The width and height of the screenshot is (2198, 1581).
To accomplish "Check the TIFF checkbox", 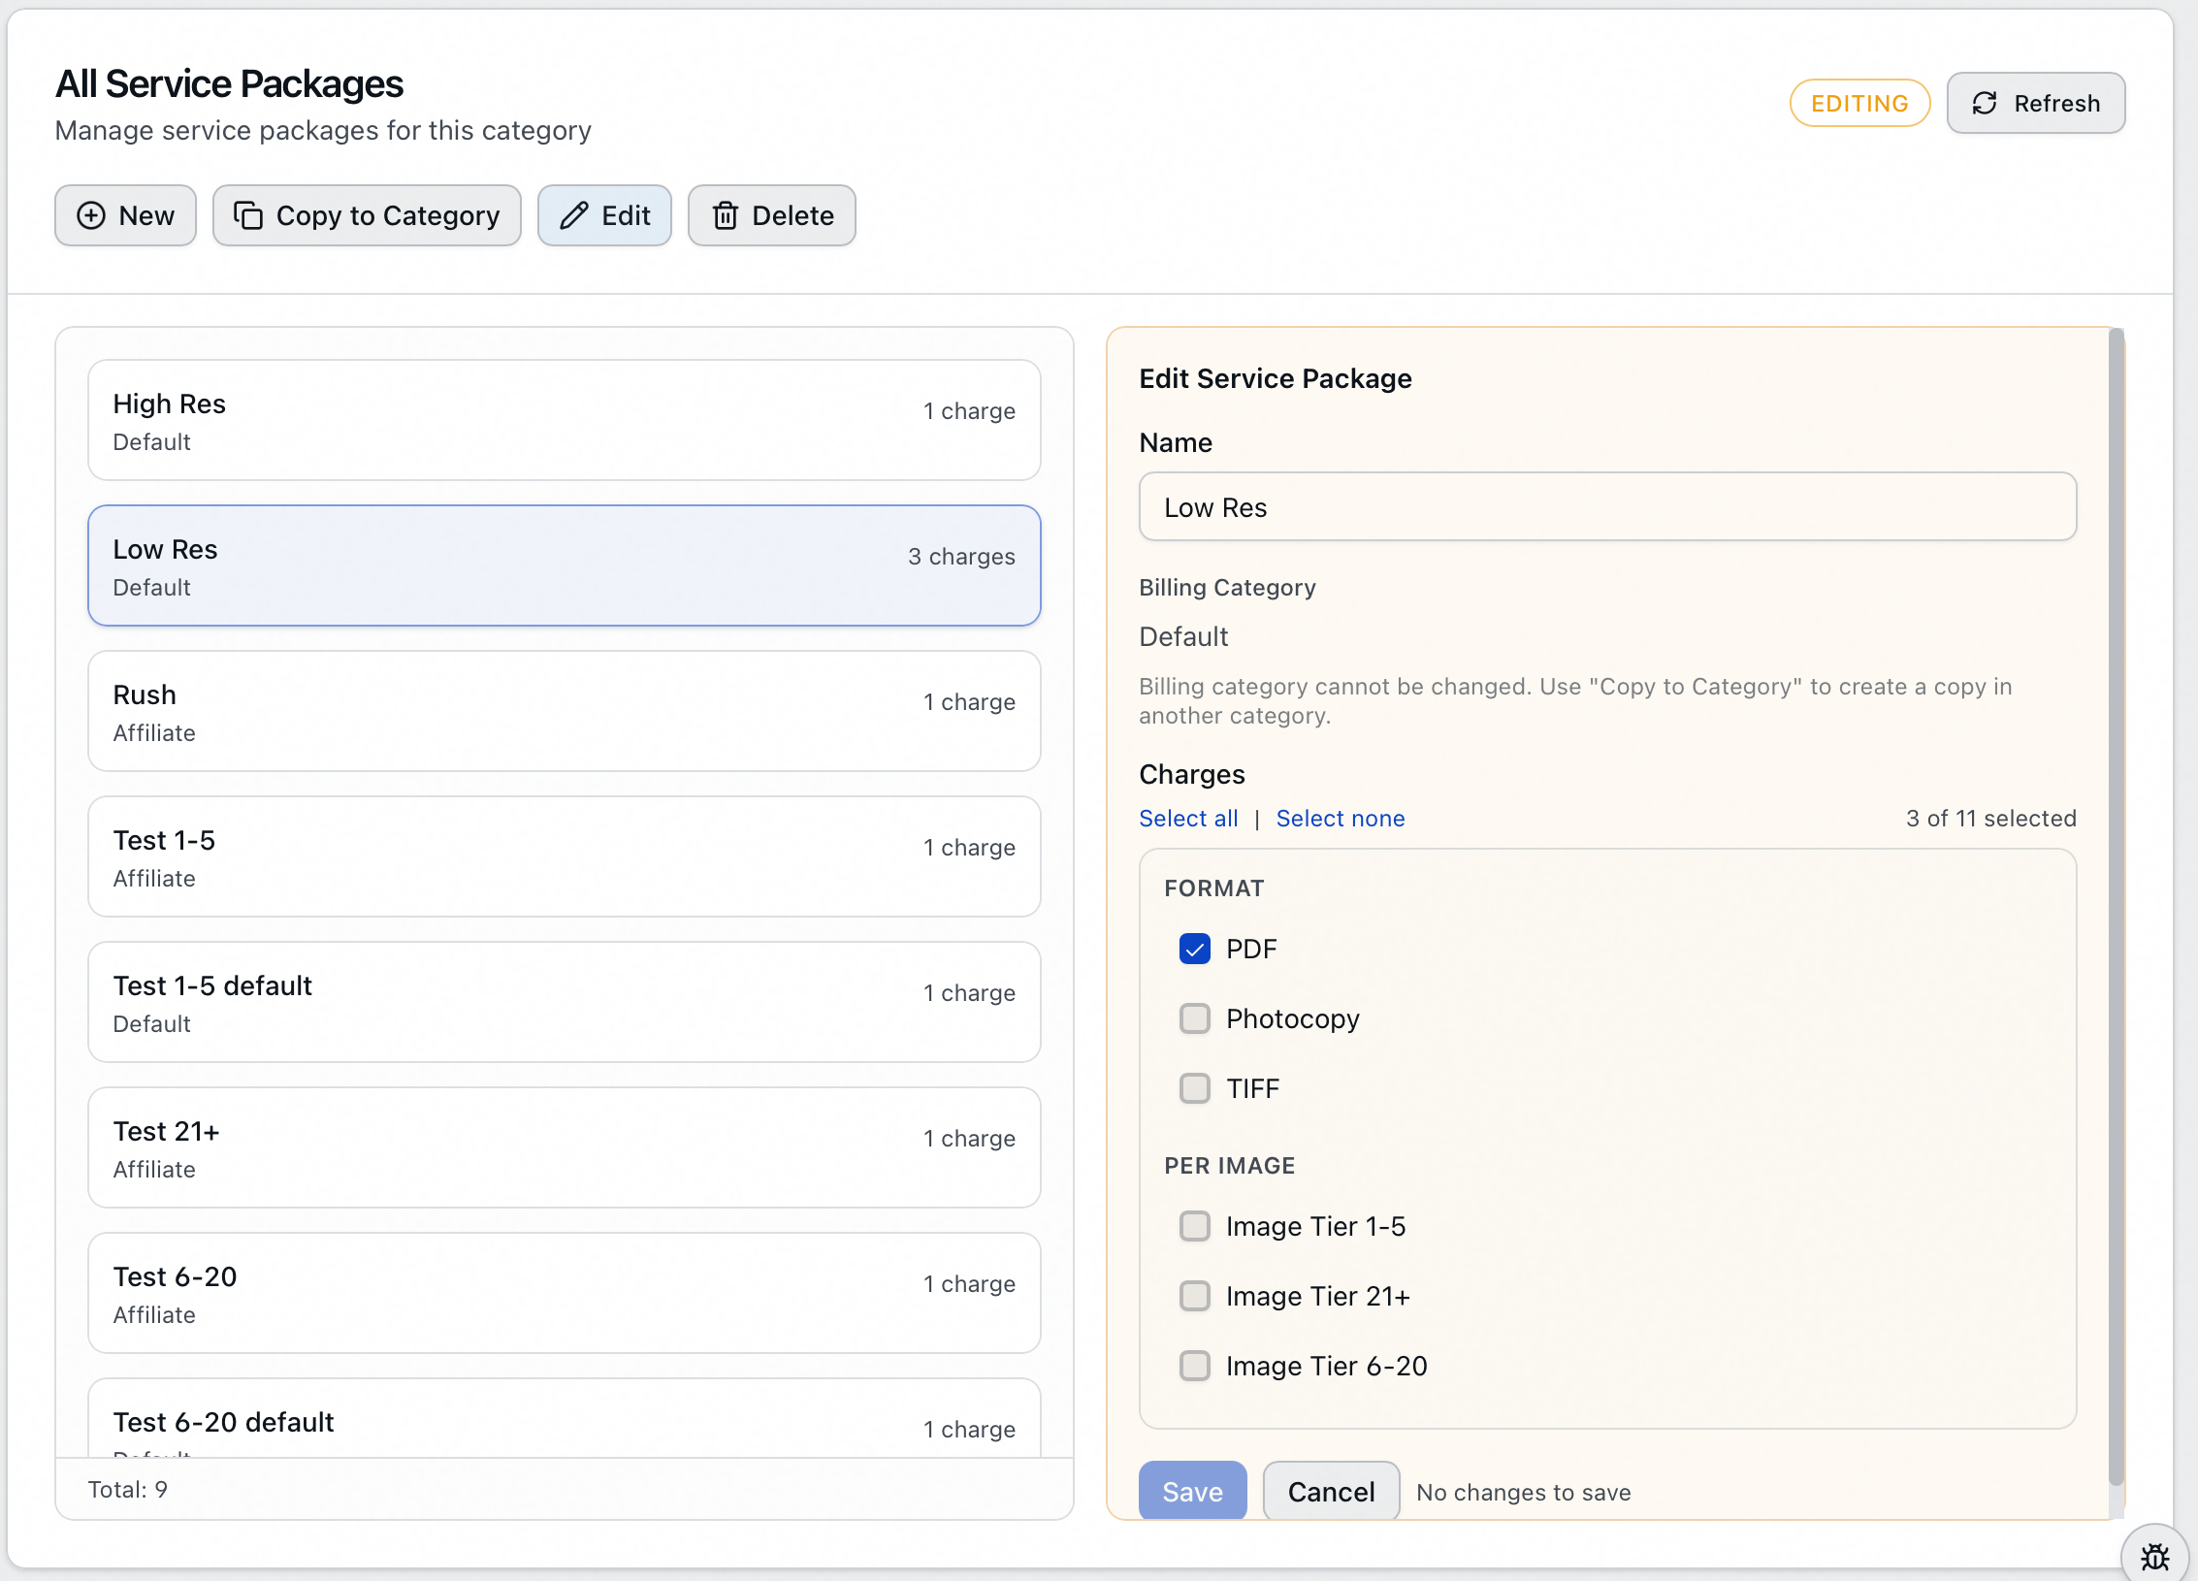I will [1195, 1088].
